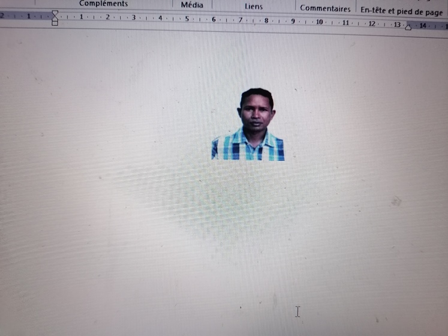Select the right indent marker on ruler
The width and height of the screenshot is (448, 336).
(x=408, y=27)
